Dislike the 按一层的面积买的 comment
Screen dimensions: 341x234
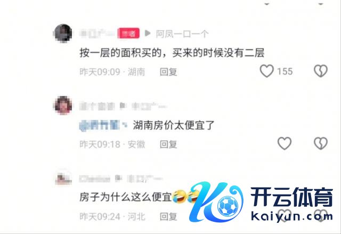point(321,71)
